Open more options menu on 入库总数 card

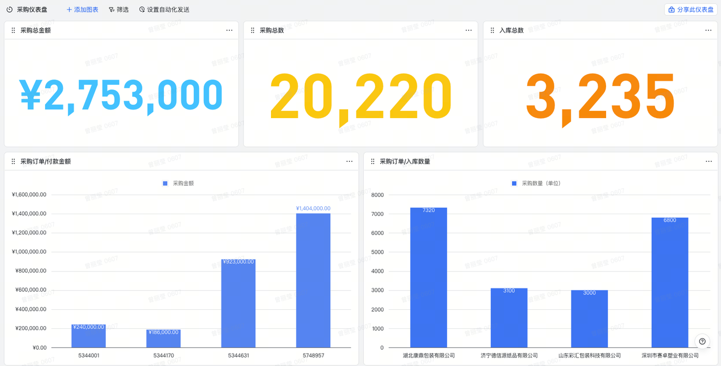click(709, 30)
